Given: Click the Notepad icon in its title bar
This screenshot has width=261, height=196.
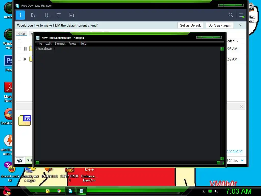Looking at the screenshot, I should 38,38.
